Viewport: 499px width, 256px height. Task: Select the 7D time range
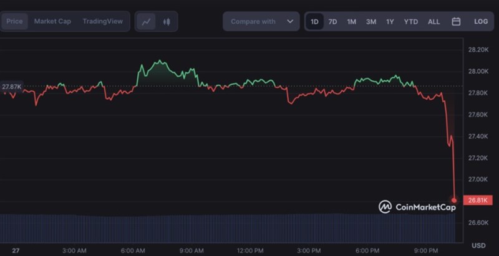click(332, 21)
